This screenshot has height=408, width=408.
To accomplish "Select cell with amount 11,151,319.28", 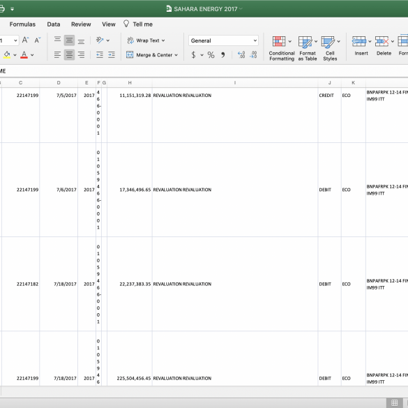I will pyautogui.click(x=130, y=115).
